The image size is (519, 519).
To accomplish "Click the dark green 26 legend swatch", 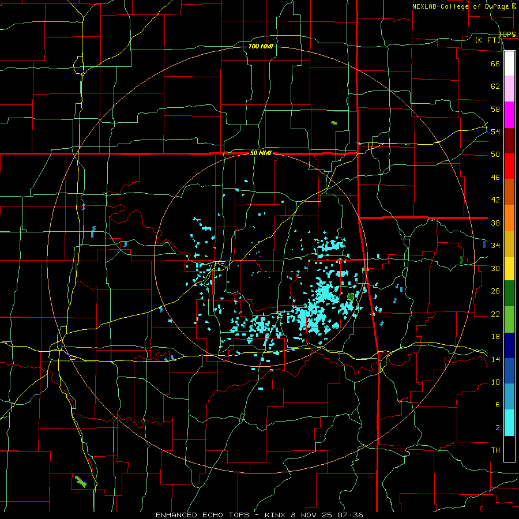I will (x=509, y=294).
